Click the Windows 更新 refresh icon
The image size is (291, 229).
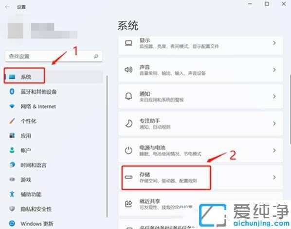(12, 224)
